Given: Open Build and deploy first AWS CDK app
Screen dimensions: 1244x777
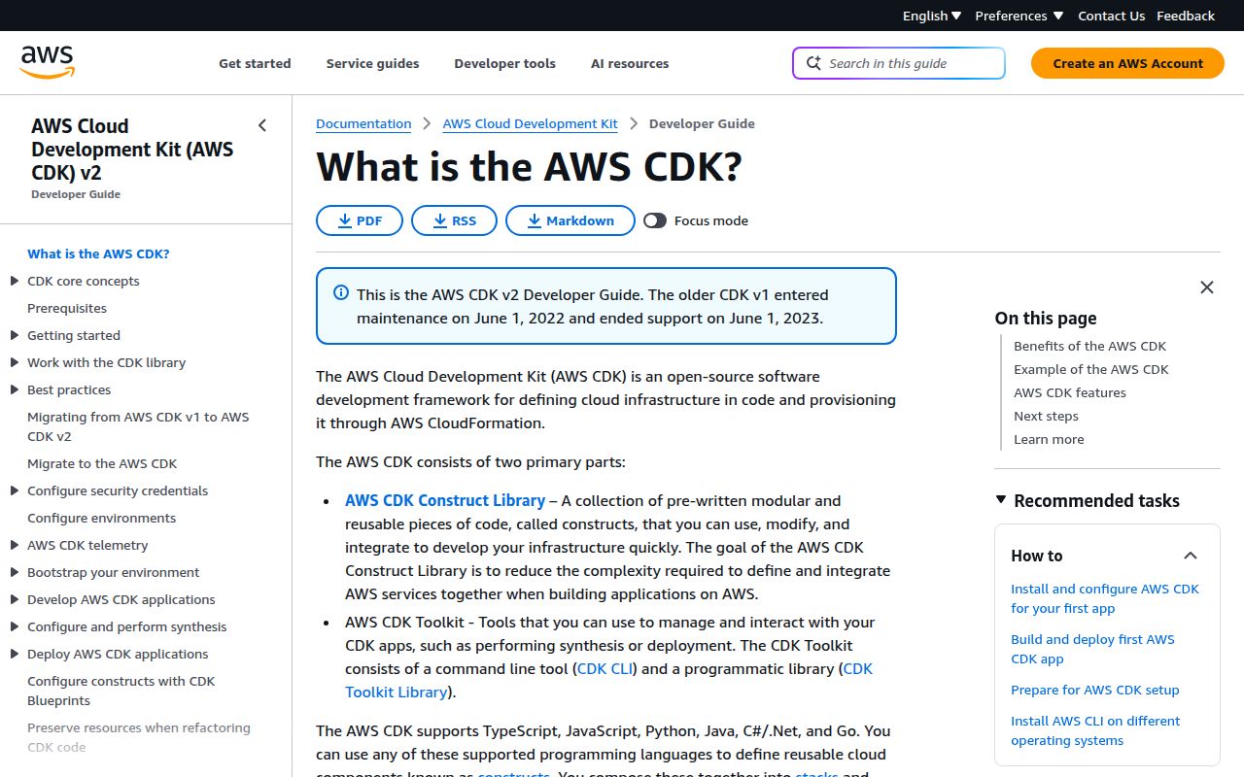Looking at the screenshot, I should tap(1092, 649).
